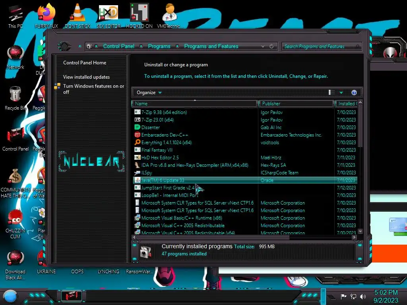
Task: Launch FURRY FUX Firefox desktop shortcut
Action: click(46, 17)
